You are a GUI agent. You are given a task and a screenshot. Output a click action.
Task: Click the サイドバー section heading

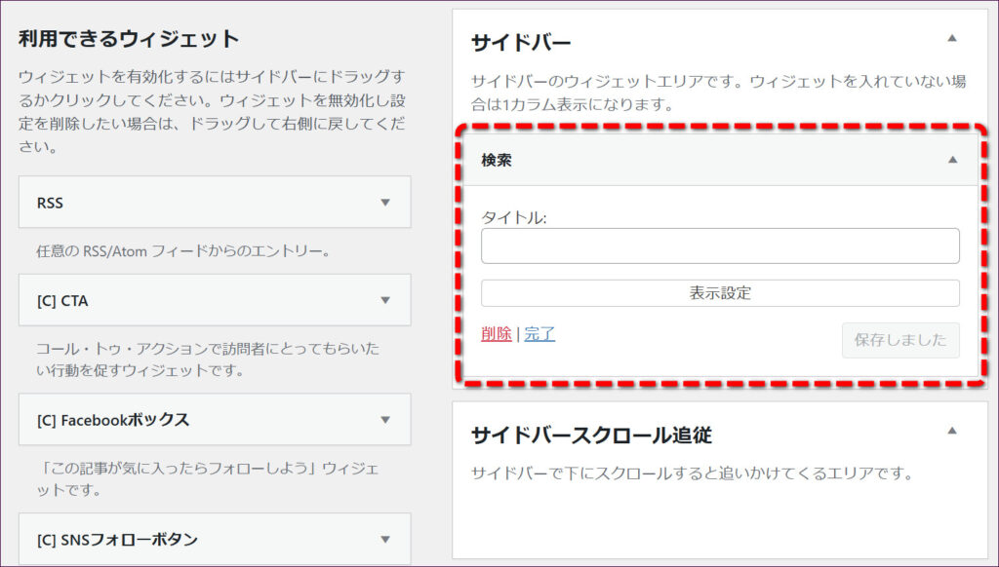coord(521,43)
